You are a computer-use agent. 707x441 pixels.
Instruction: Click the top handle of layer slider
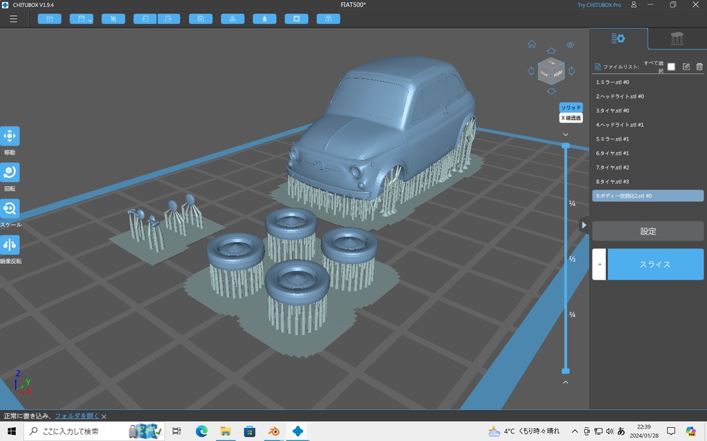tap(565, 146)
